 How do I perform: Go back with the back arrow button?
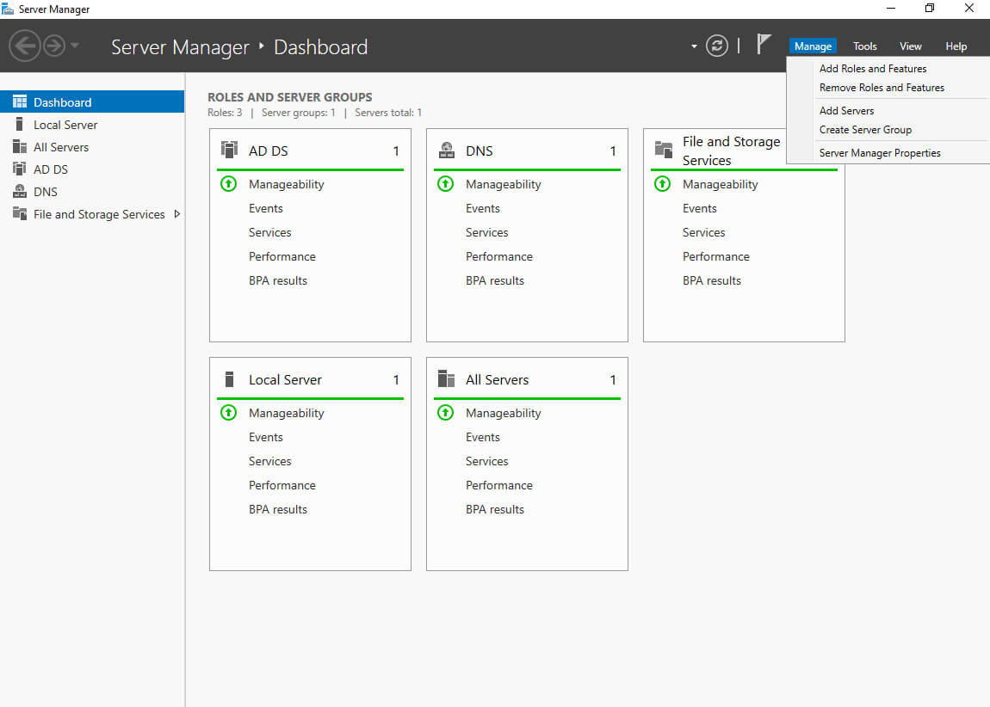[x=25, y=46]
